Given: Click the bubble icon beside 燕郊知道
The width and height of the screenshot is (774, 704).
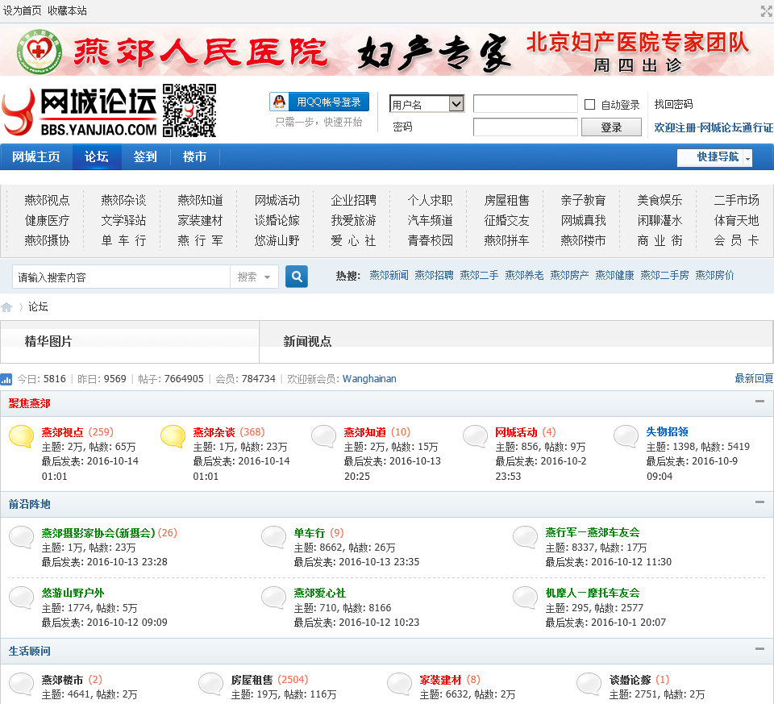Looking at the screenshot, I should [324, 436].
